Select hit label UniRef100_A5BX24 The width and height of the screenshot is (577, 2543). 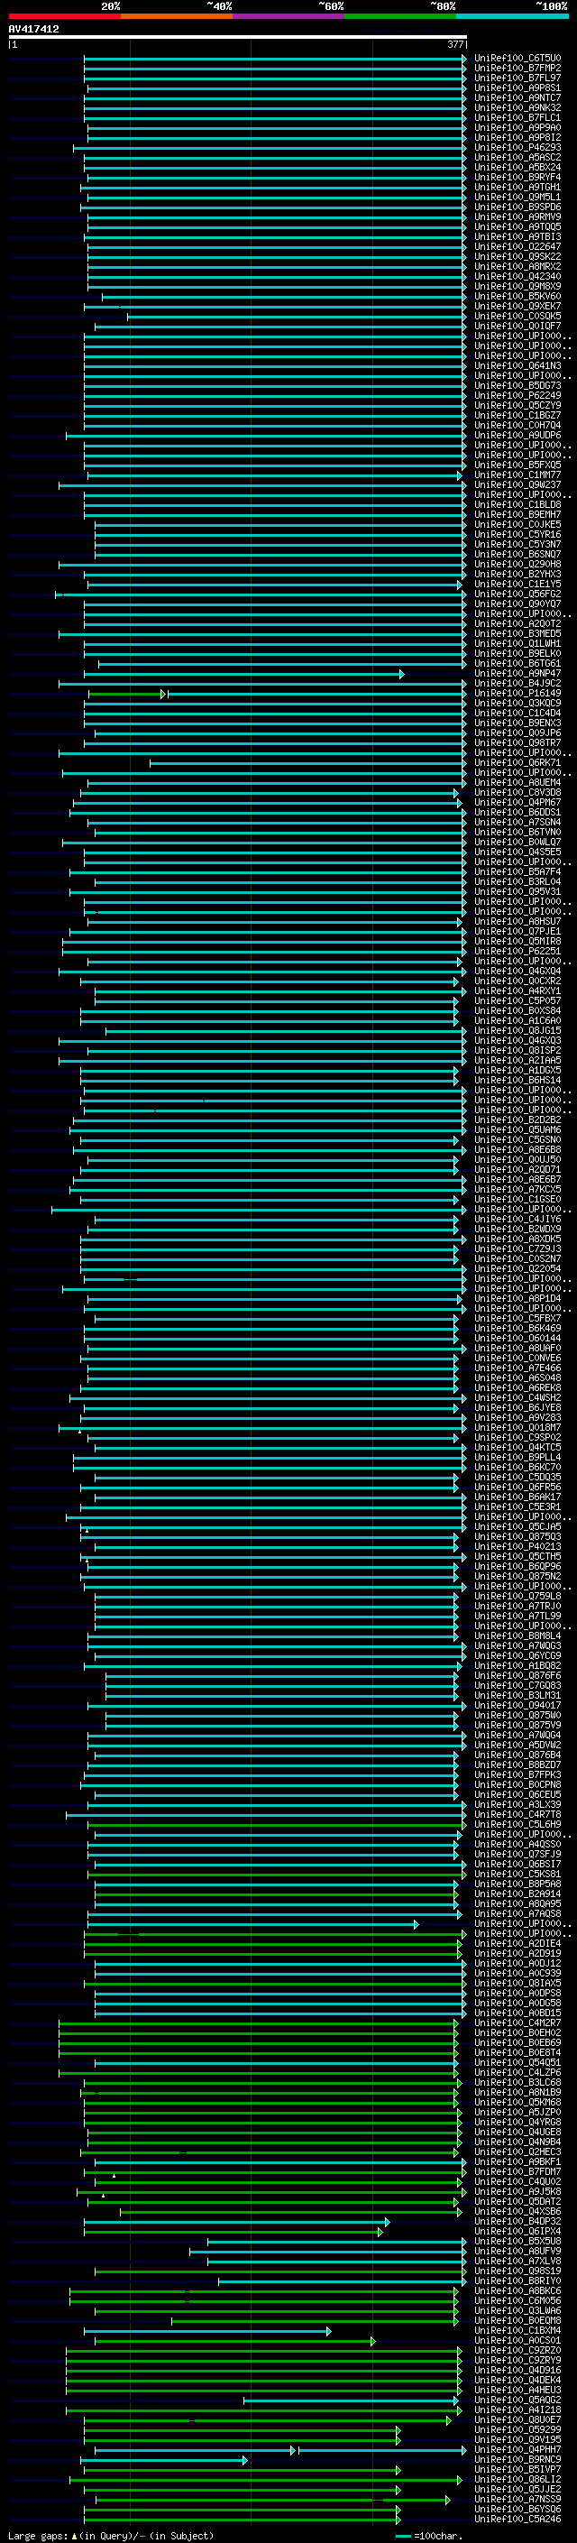pyautogui.click(x=517, y=168)
